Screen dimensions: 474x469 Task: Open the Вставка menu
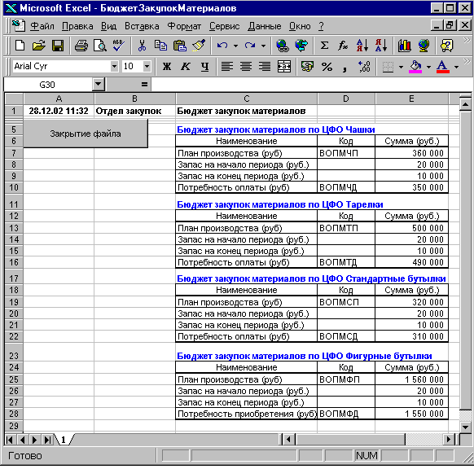pyautogui.click(x=142, y=26)
